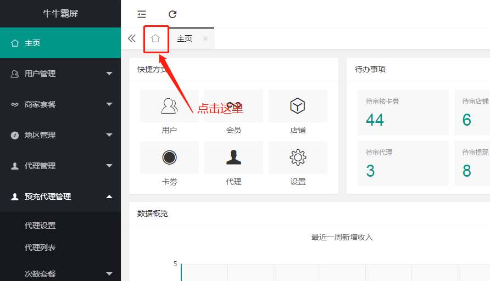
Task: Expand the 商家套餐 menu arrow
Action: point(109,104)
